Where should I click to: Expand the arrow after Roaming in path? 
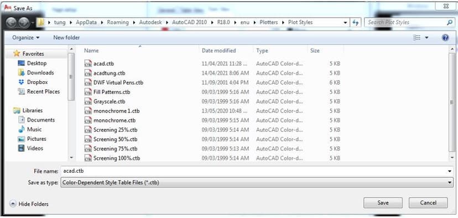134,23
